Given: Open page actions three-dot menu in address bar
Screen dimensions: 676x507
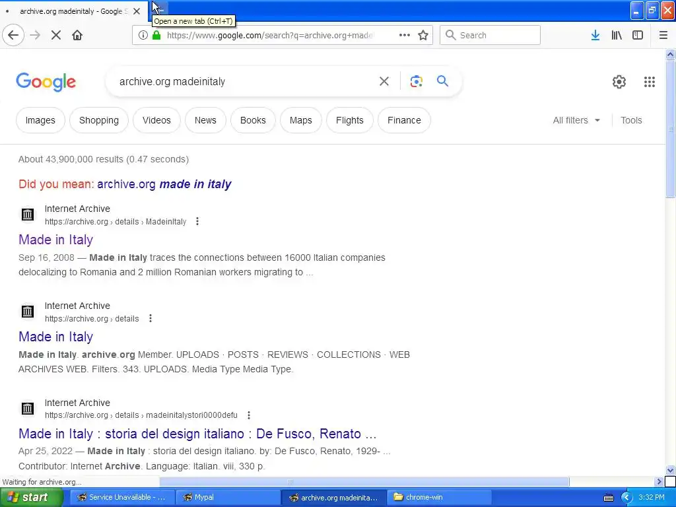Looking at the screenshot, I should pyautogui.click(x=405, y=36).
